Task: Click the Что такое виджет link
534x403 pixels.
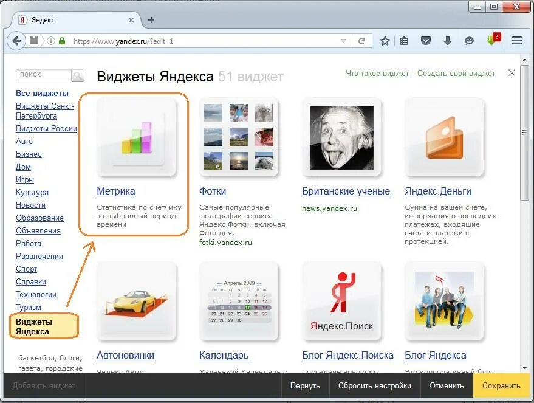Action: pos(377,73)
